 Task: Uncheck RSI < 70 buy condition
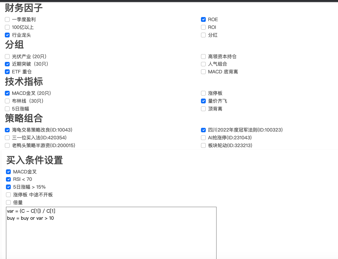point(9,179)
